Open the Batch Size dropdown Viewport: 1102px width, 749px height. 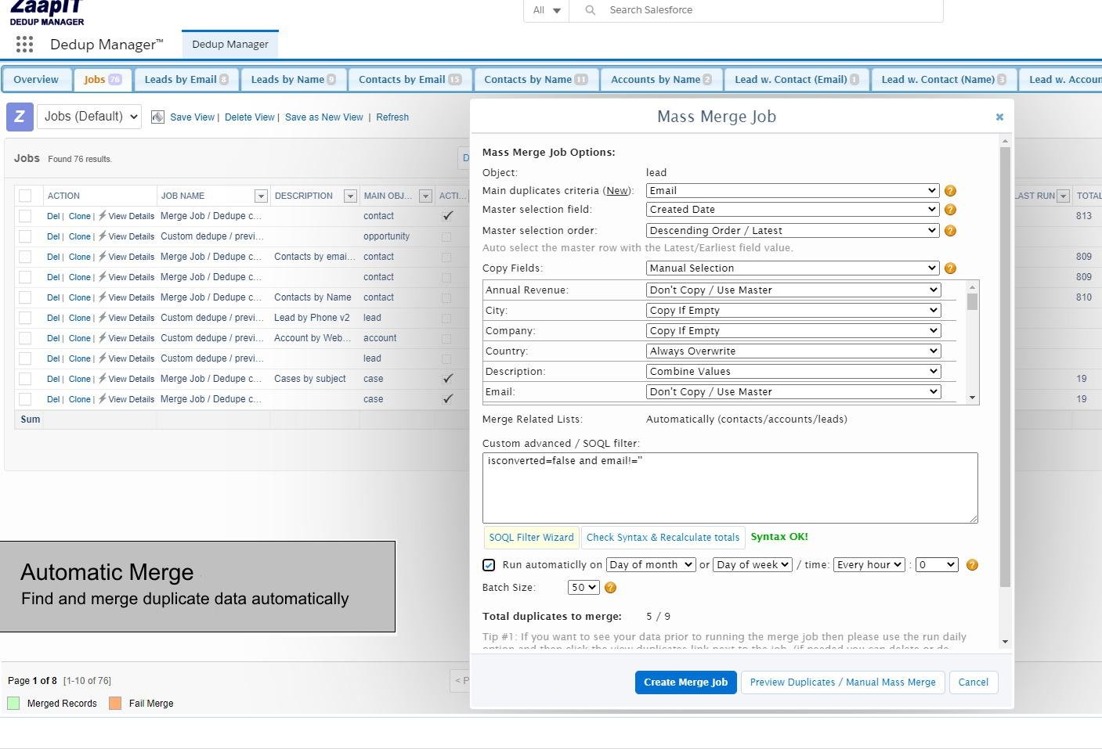(x=584, y=588)
